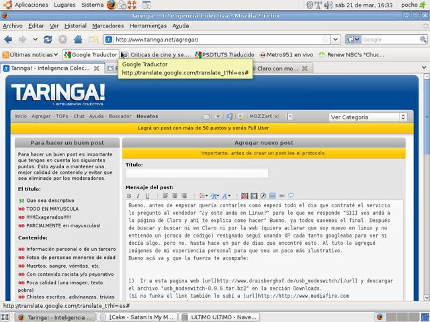Screen dimensions: 430x322
Task: Click the eye monitor icon in Taringa nav
Action: tap(218, 117)
